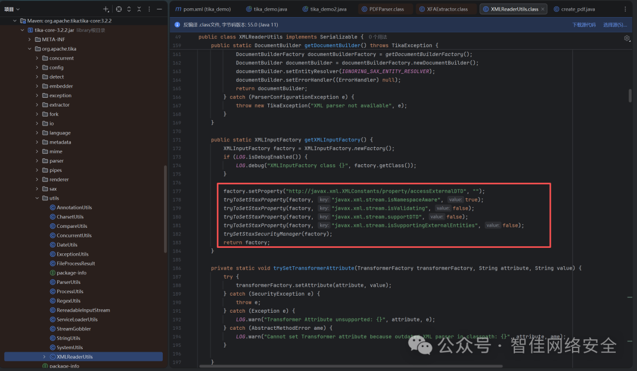Select the StreamGobbler class in tree

click(x=73, y=329)
